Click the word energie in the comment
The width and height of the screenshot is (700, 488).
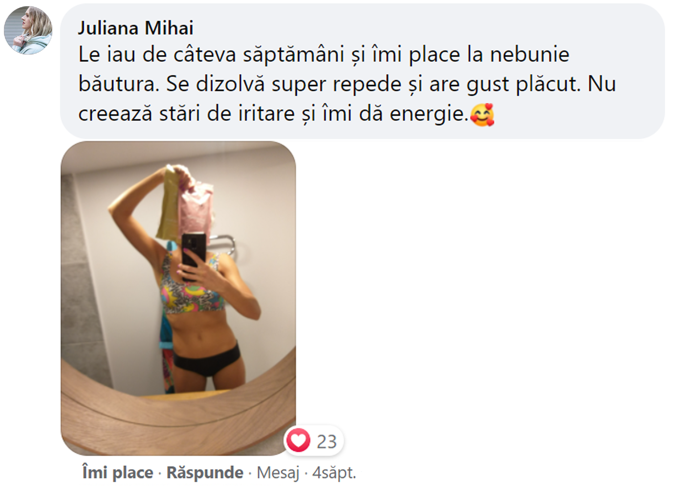pos(429,114)
